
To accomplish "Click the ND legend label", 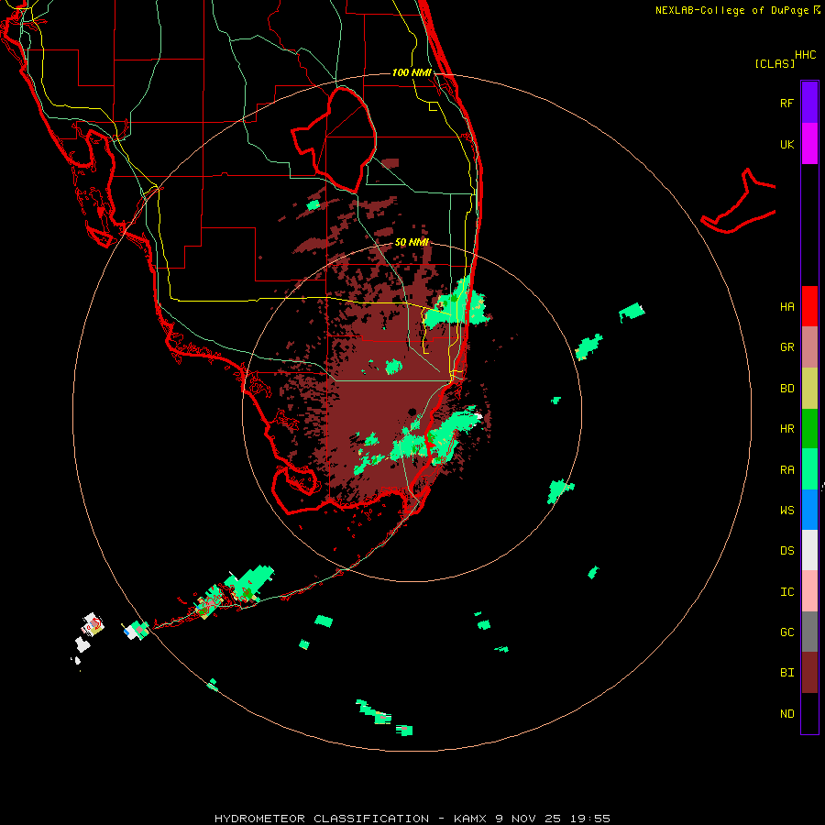I will (x=786, y=714).
